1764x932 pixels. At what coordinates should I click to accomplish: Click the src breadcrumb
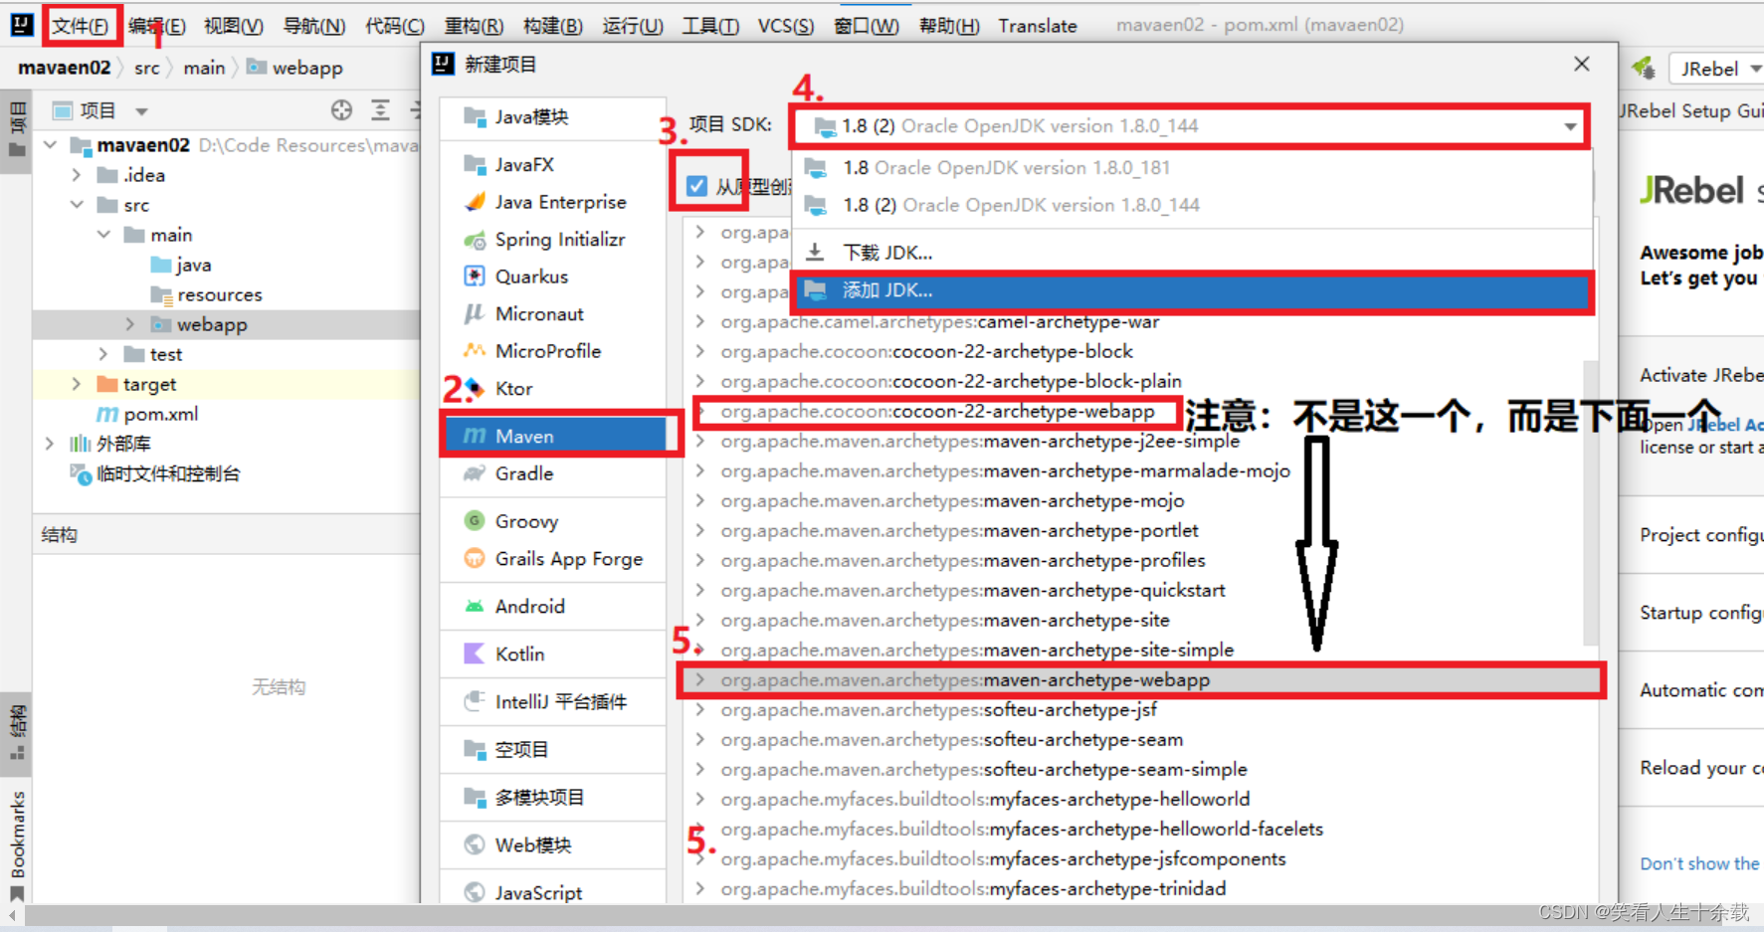pyautogui.click(x=146, y=68)
